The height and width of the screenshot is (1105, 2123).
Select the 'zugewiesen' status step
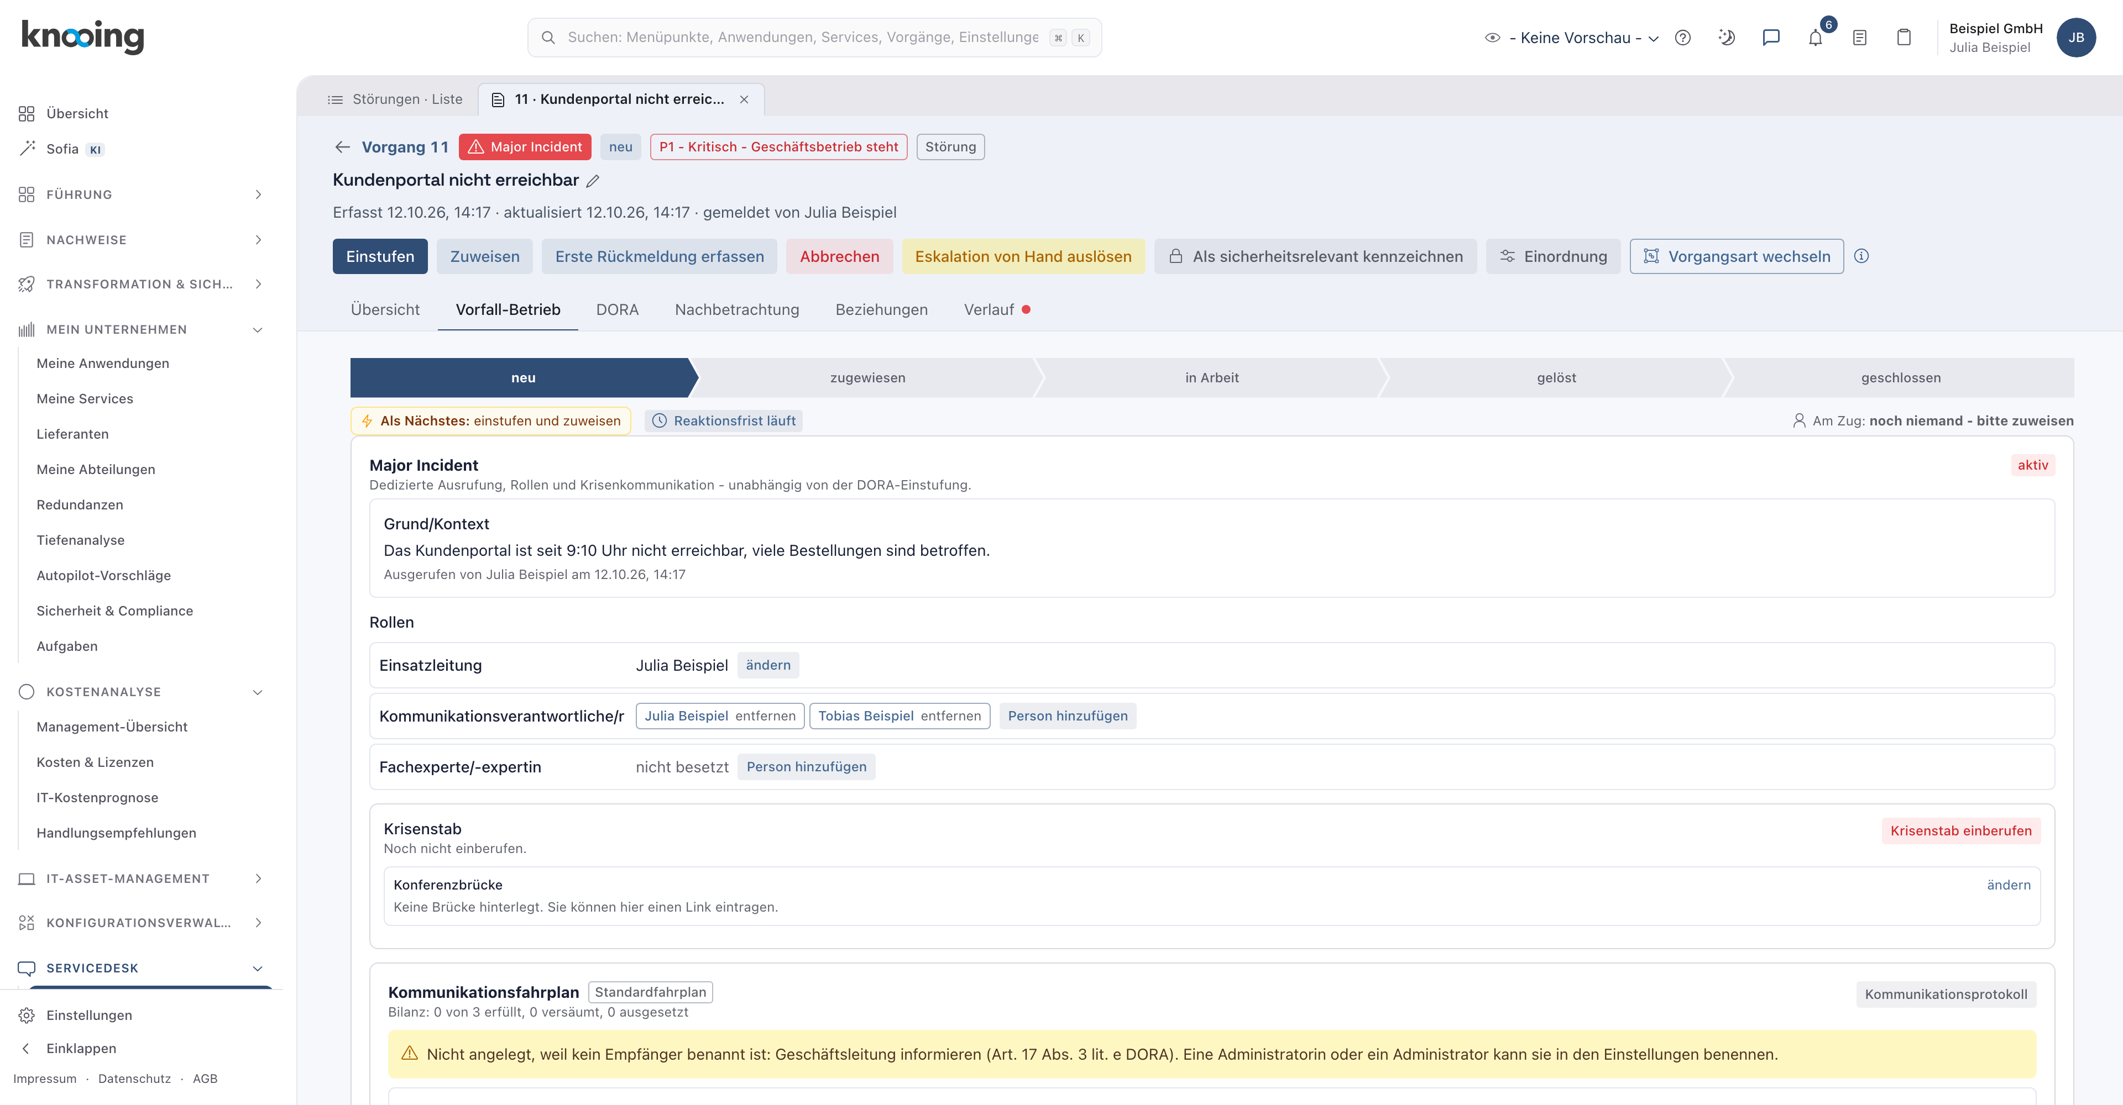(867, 378)
